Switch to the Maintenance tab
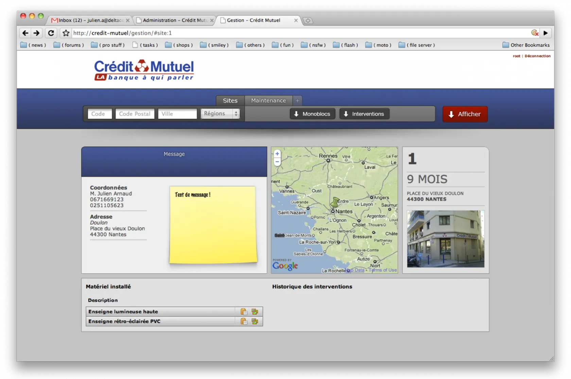The height and width of the screenshot is (379, 571). click(x=268, y=100)
